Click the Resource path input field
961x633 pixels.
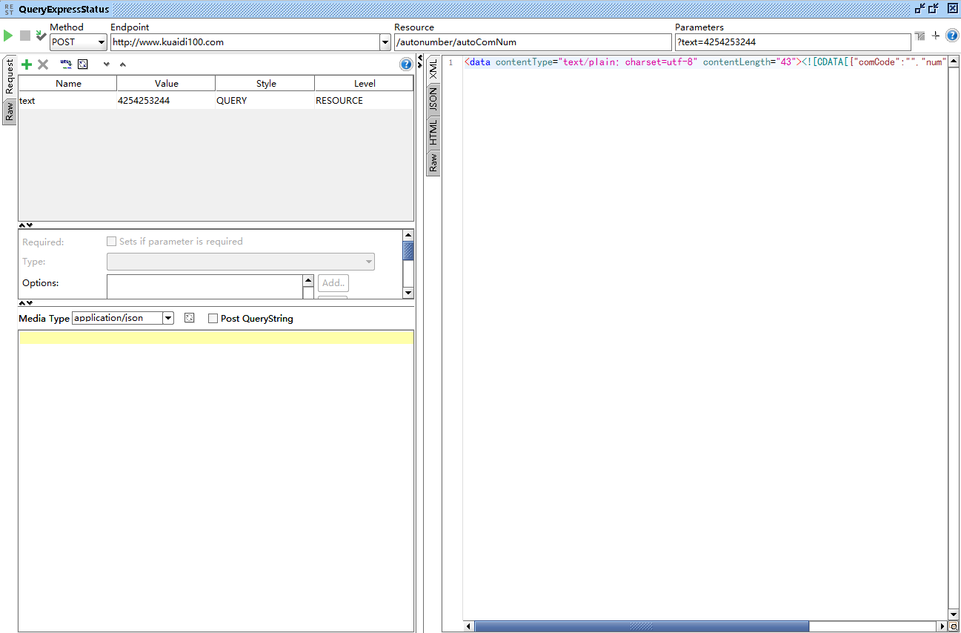pos(533,42)
